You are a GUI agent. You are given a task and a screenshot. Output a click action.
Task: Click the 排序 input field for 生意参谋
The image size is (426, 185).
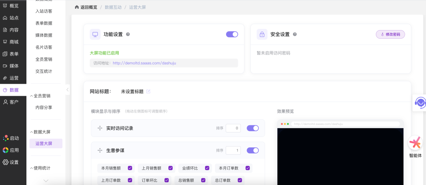pyautogui.click(x=233, y=151)
